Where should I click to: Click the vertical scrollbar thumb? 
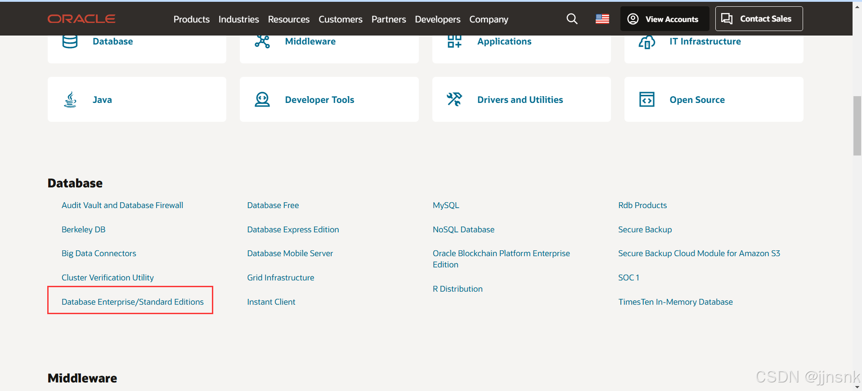point(857,126)
